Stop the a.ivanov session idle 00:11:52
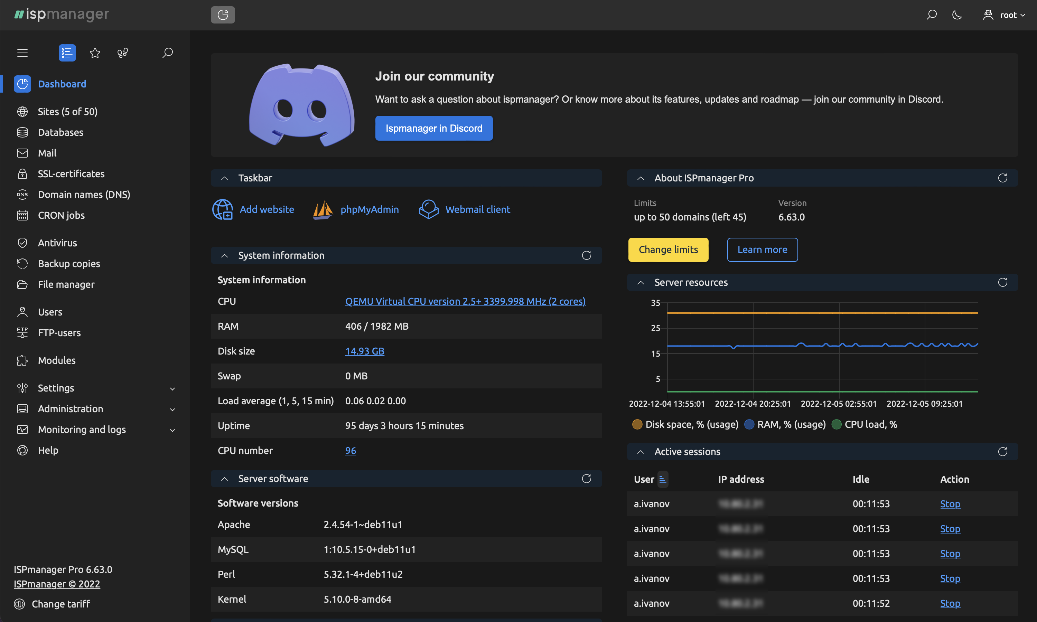The width and height of the screenshot is (1037, 622). (950, 604)
